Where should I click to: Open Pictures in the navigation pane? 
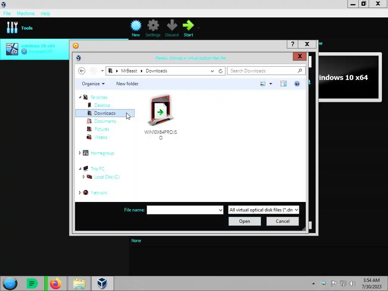click(x=102, y=129)
